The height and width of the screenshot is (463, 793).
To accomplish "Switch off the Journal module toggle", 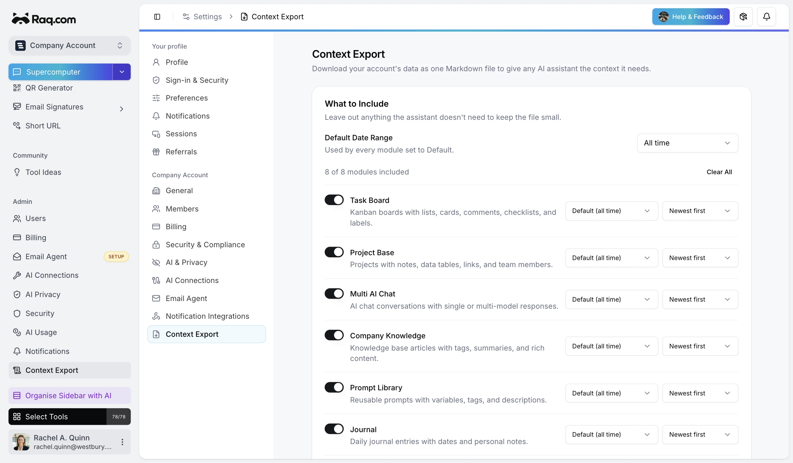I will (334, 429).
